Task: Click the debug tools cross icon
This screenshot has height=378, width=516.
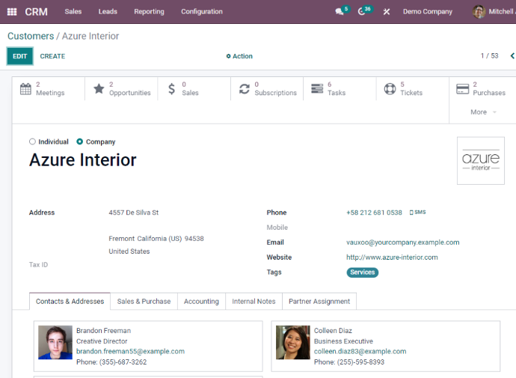Action: (x=387, y=12)
